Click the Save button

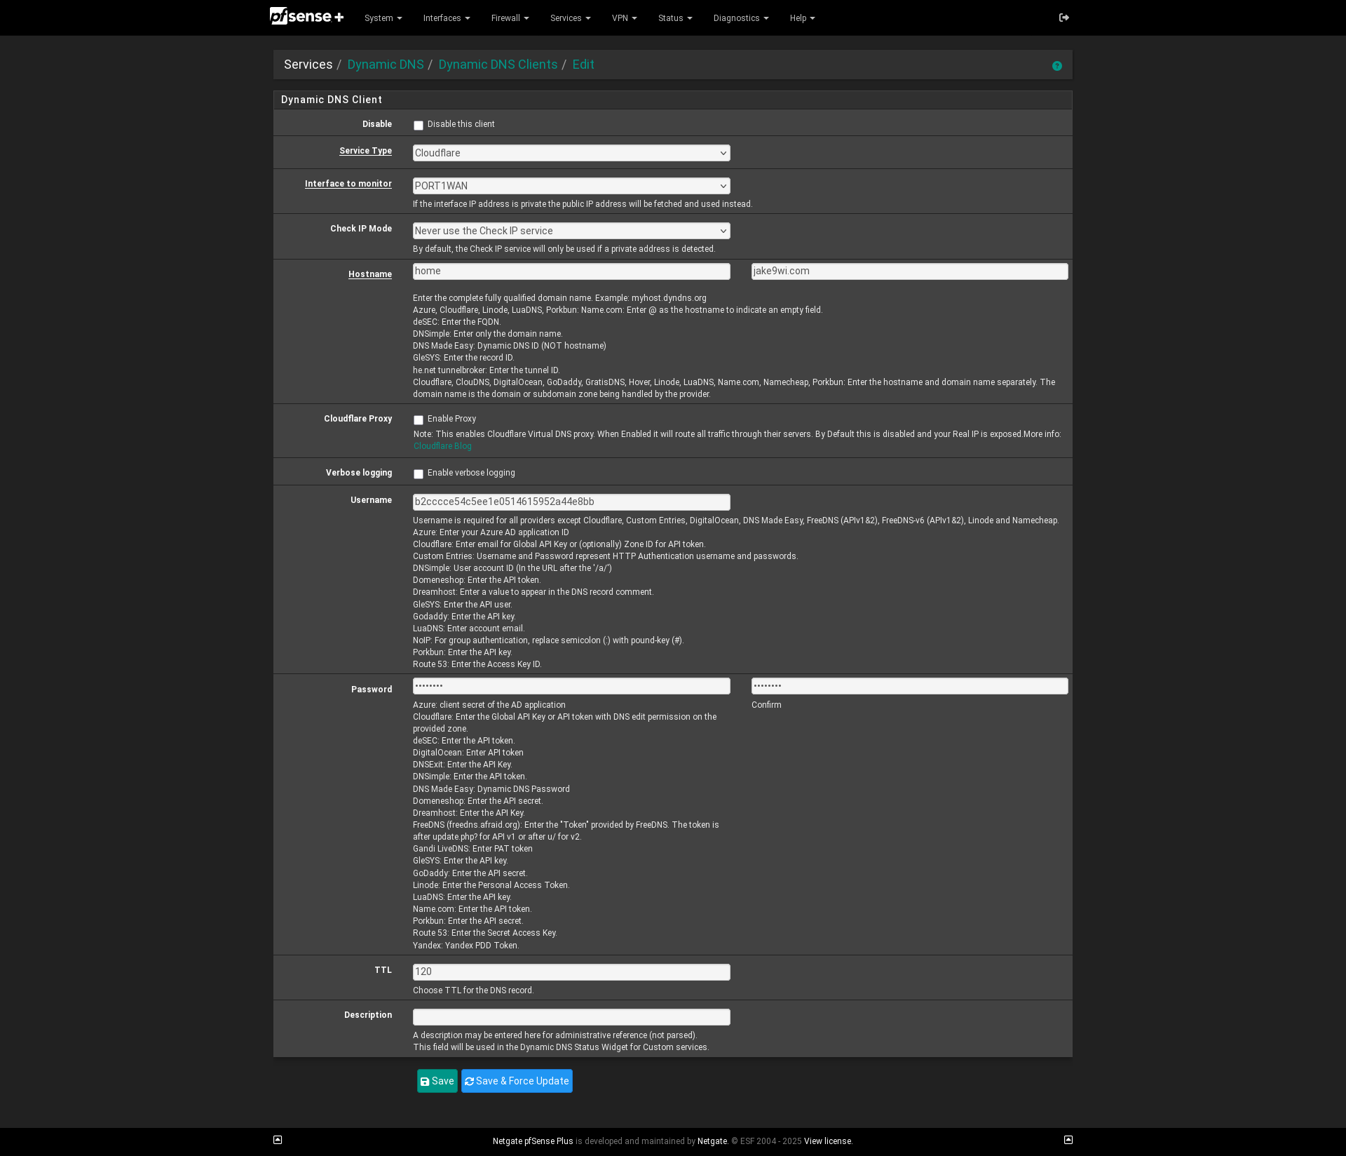(x=437, y=1081)
